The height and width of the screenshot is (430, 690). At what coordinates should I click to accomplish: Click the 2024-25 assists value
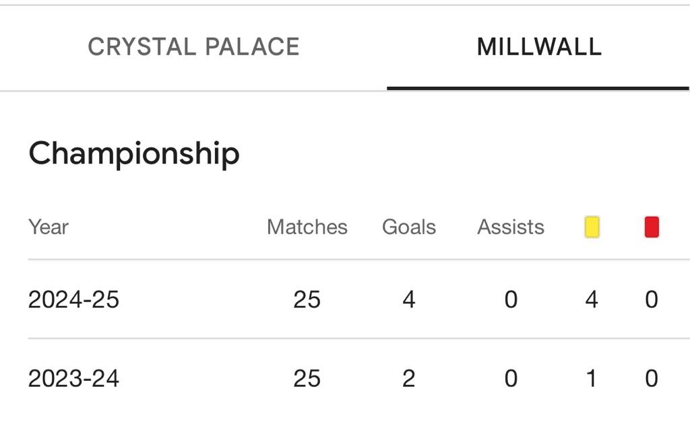(511, 299)
